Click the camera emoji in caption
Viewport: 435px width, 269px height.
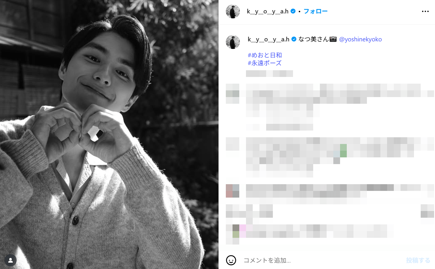pyautogui.click(x=333, y=39)
